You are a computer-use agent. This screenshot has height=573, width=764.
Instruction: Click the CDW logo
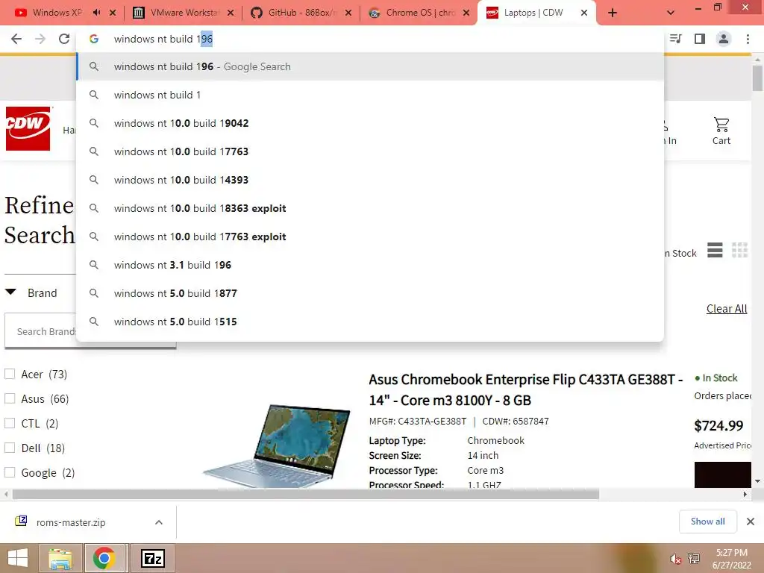pyautogui.click(x=28, y=128)
